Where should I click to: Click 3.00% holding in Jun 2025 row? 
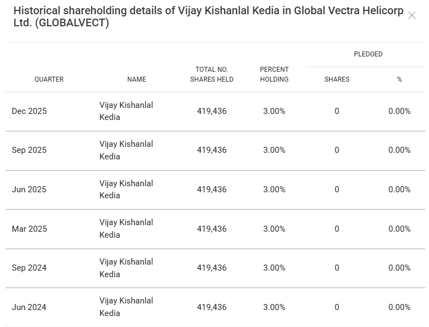(x=274, y=190)
